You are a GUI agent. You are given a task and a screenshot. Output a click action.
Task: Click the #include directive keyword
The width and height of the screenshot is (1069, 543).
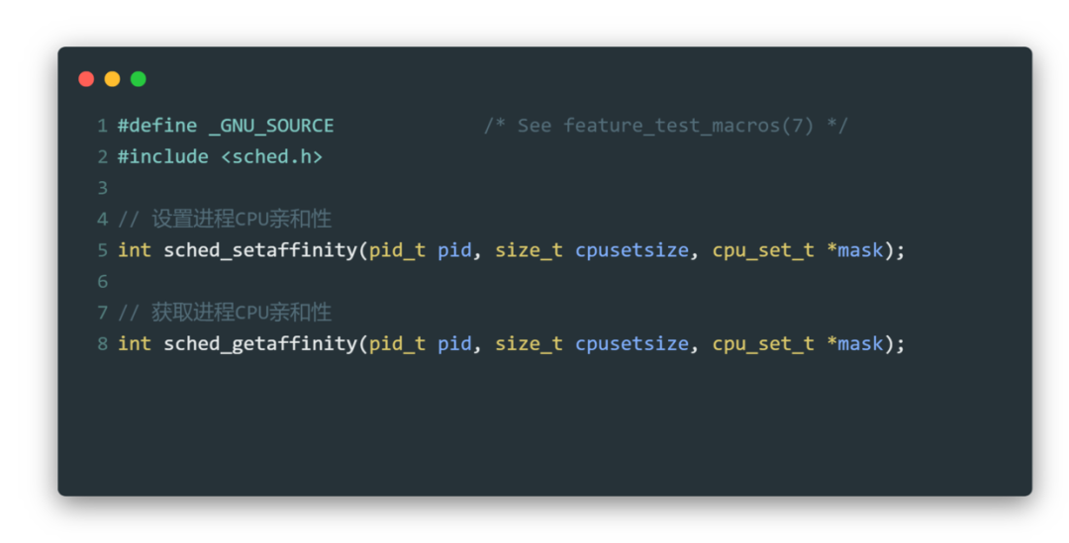[162, 156]
